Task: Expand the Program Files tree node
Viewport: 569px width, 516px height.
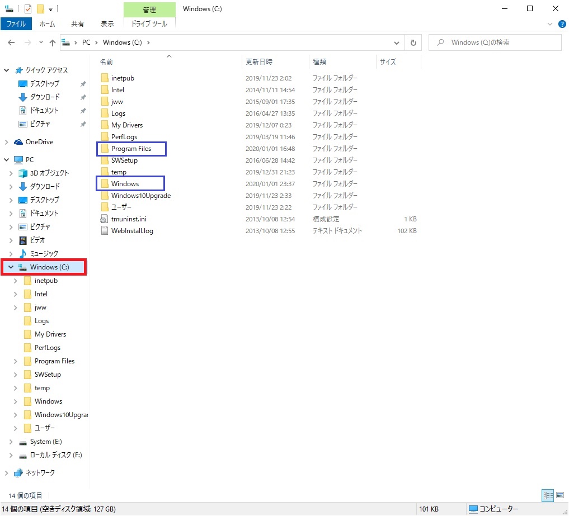Action: 15,361
